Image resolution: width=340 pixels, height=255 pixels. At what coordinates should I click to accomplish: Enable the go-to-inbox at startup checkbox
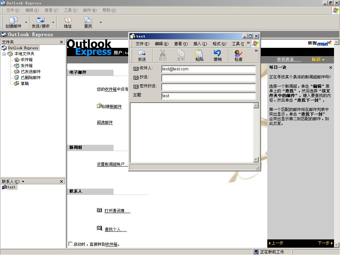tap(70, 244)
